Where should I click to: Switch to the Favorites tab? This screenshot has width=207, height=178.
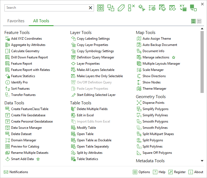click(x=16, y=21)
